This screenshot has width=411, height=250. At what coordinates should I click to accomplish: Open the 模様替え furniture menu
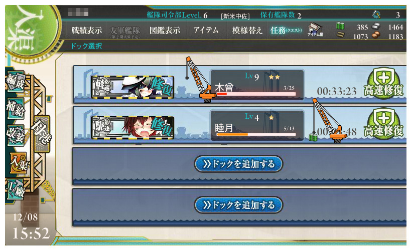(x=247, y=31)
